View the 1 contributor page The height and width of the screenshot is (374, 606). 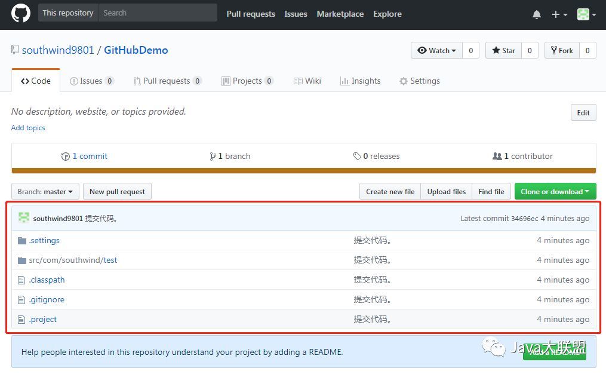(522, 156)
